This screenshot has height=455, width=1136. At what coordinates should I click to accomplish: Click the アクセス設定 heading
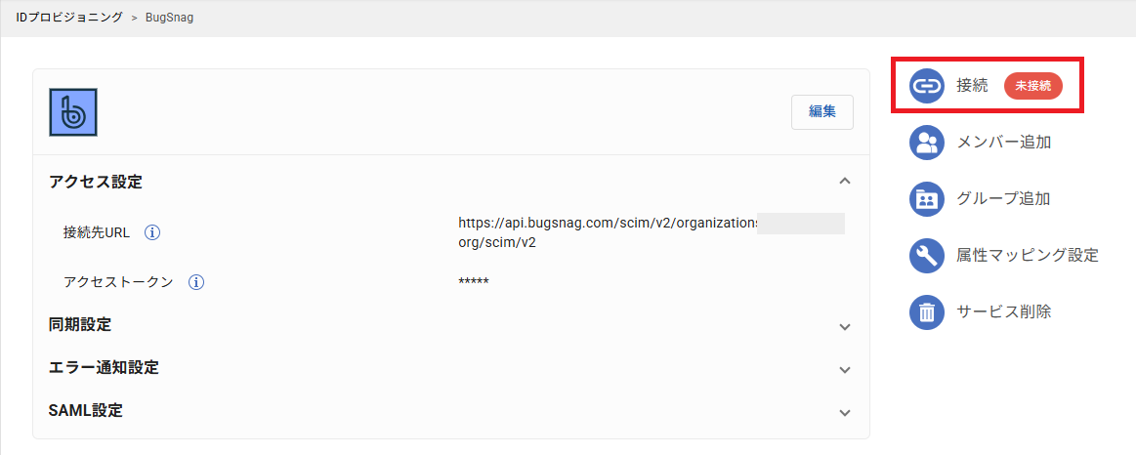tap(96, 182)
